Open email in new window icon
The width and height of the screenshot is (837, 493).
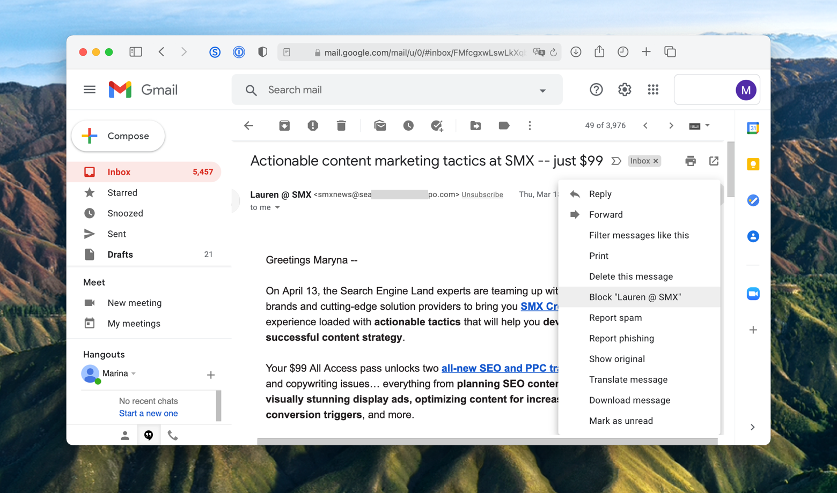[x=714, y=161]
